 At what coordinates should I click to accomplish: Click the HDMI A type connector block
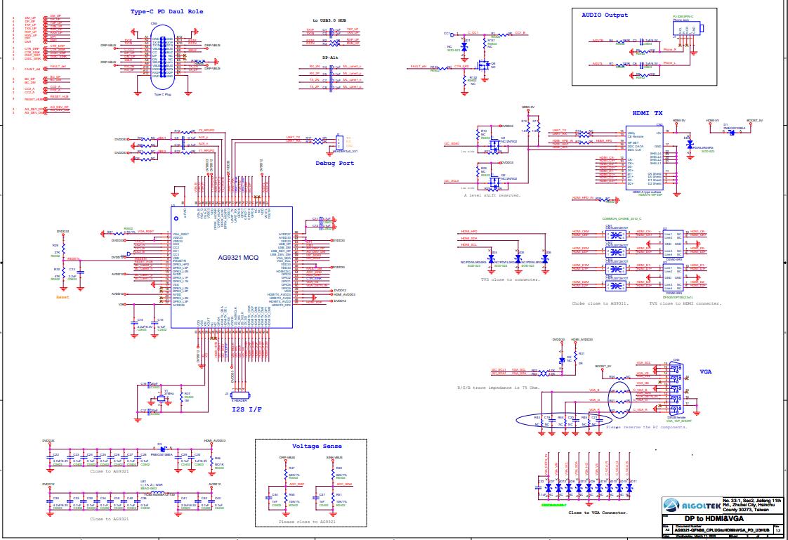coord(644,158)
